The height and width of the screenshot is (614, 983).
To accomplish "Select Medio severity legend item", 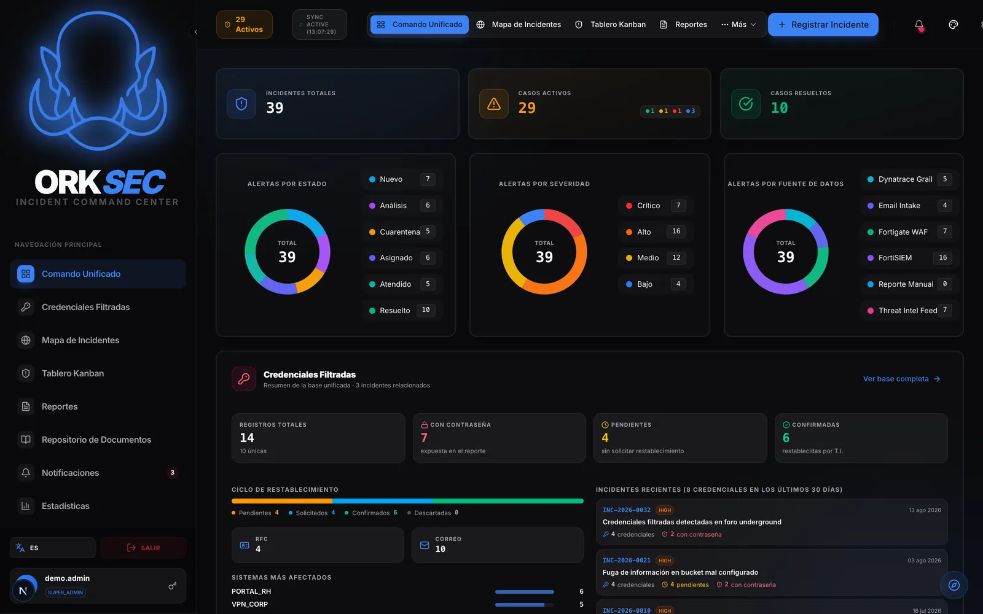I will 656,258.
